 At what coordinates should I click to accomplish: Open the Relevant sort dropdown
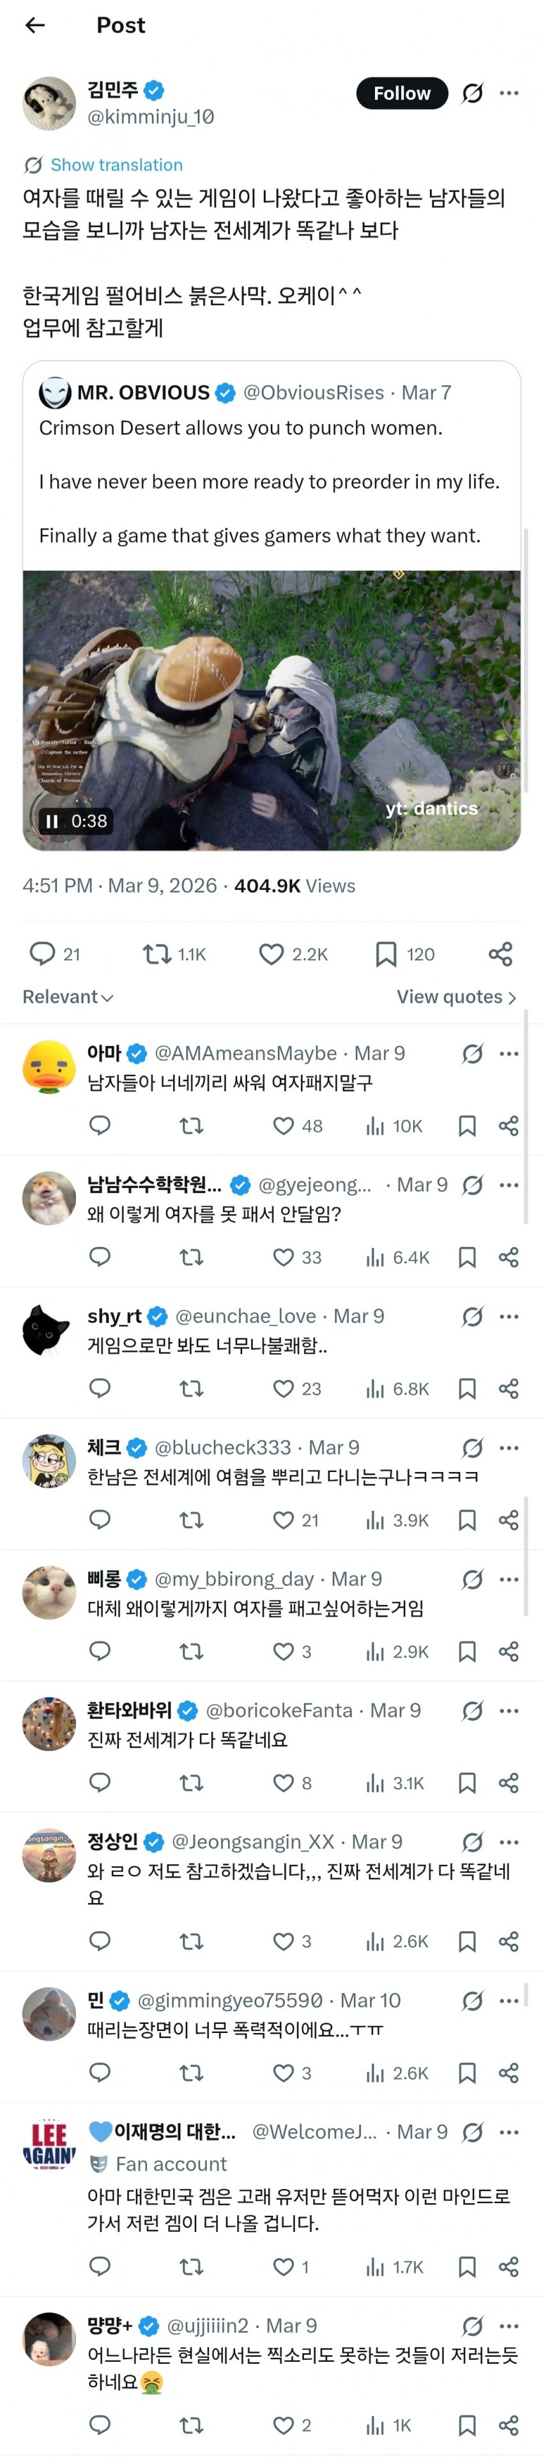[68, 997]
